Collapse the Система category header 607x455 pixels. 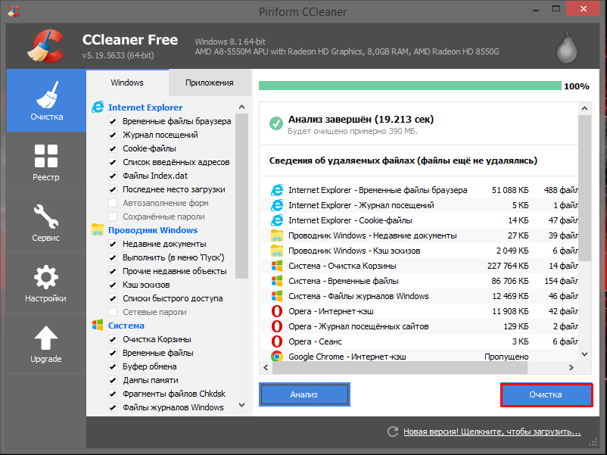126,326
